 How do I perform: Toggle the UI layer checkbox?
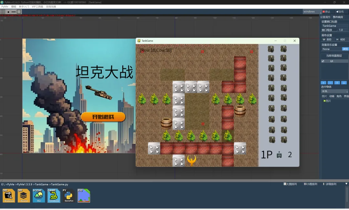click(323, 61)
